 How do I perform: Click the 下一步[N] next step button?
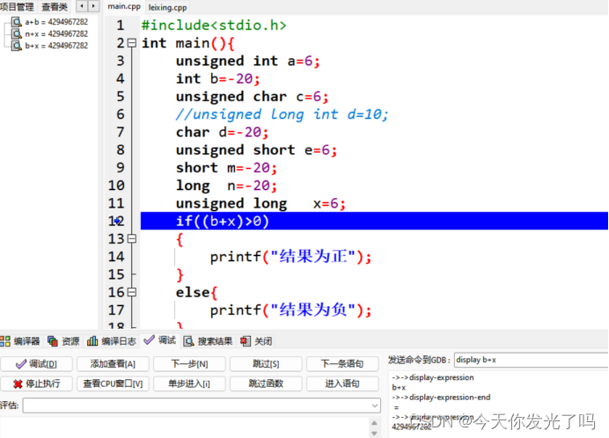click(x=189, y=364)
